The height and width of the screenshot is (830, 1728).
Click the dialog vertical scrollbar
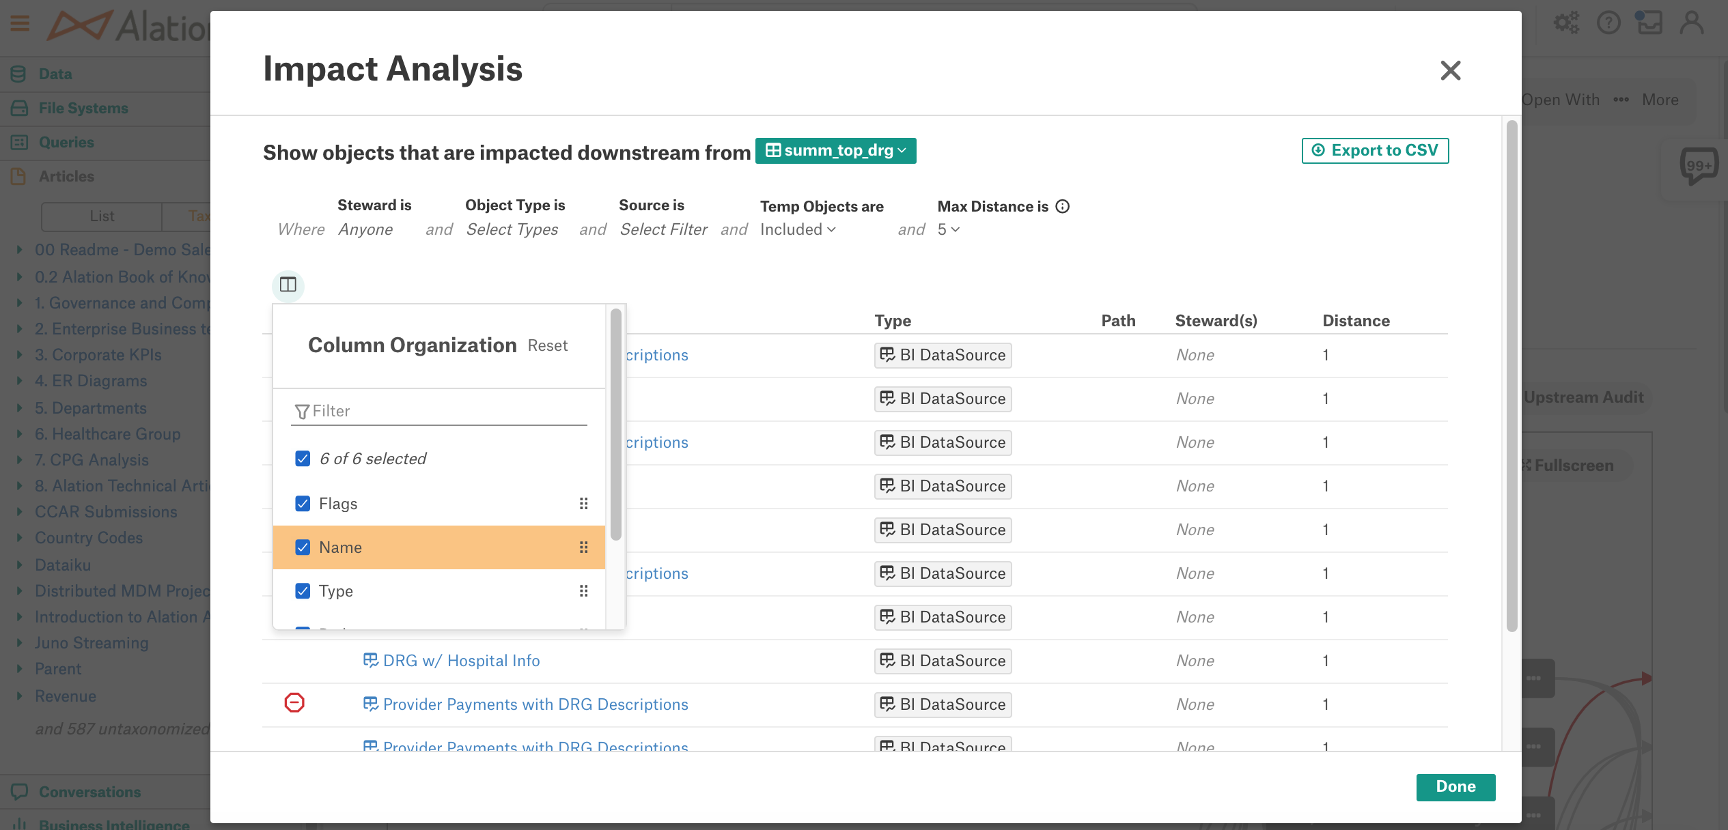(x=1511, y=376)
